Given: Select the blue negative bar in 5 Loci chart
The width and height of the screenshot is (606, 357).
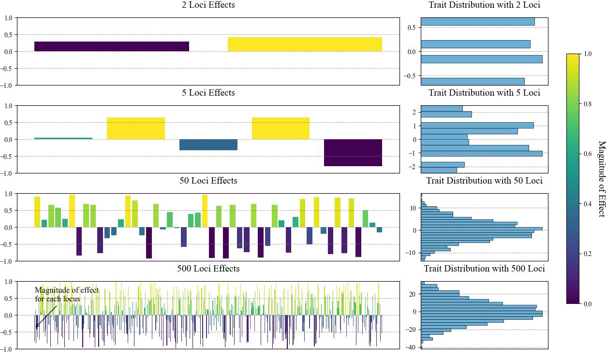Looking at the screenshot, I should 208,145.
